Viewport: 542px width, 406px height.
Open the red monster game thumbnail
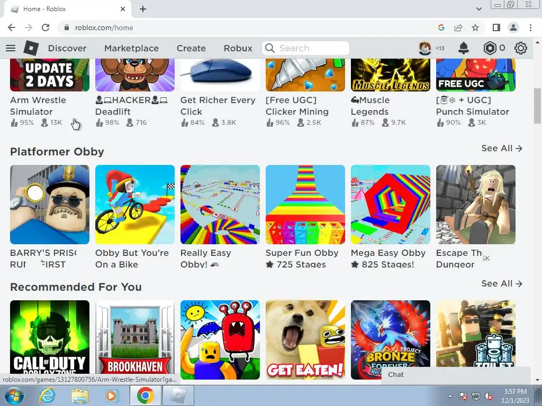point(220,340)
